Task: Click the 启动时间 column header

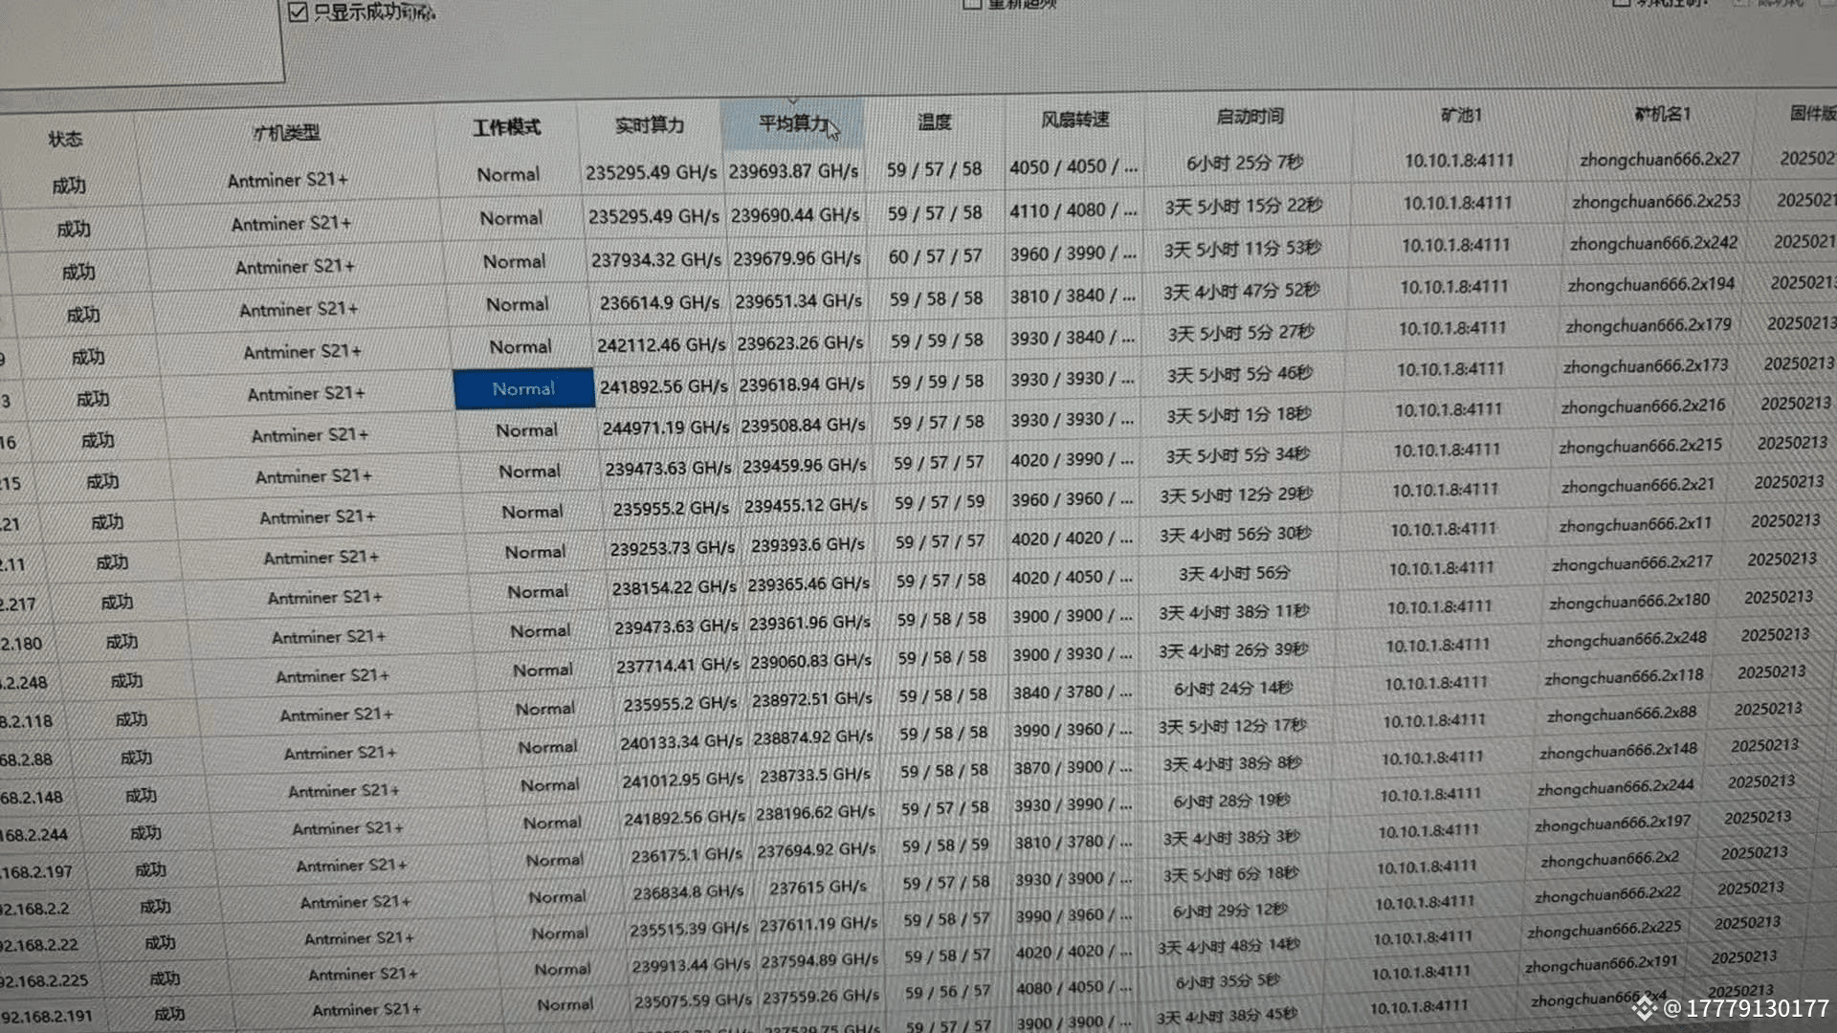Action: [1249, 117]
